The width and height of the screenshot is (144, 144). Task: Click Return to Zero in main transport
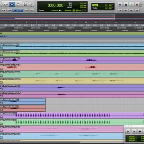120,10
